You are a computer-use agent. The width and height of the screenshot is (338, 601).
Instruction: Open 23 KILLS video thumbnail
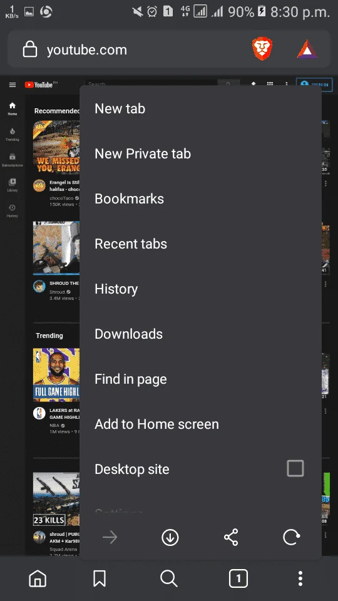[56, 499]
